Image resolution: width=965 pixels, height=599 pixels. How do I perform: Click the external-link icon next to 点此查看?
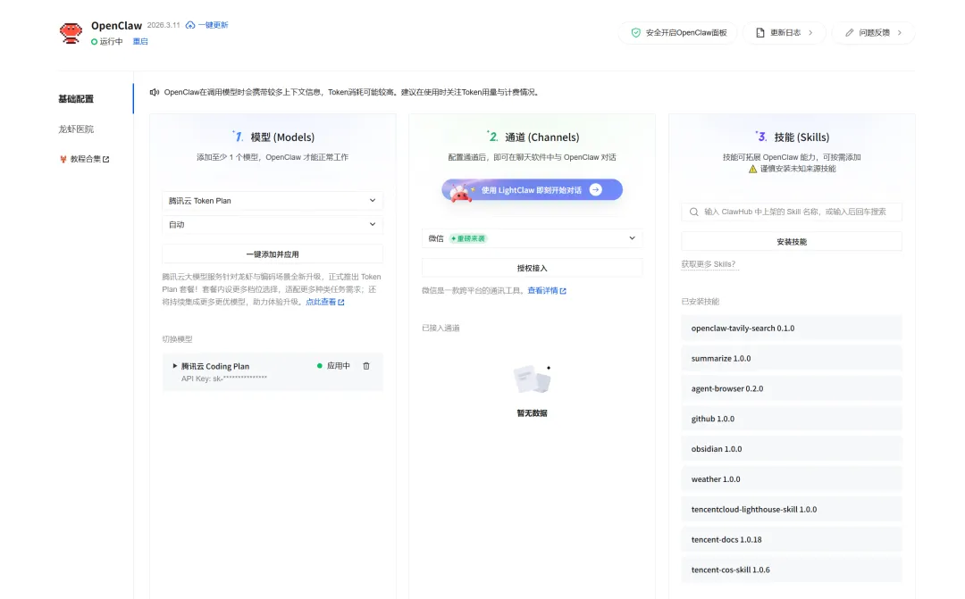(x=341, y=302)
